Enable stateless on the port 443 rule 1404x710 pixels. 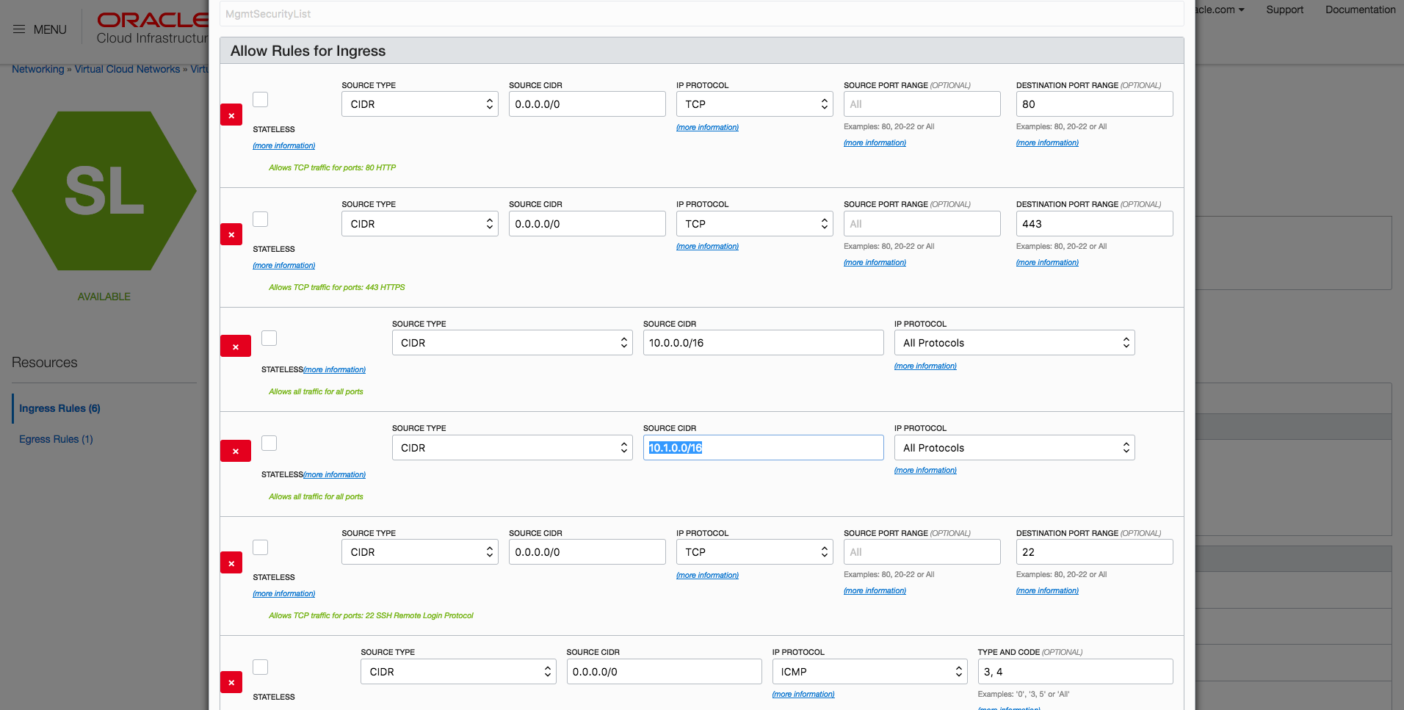261,219
